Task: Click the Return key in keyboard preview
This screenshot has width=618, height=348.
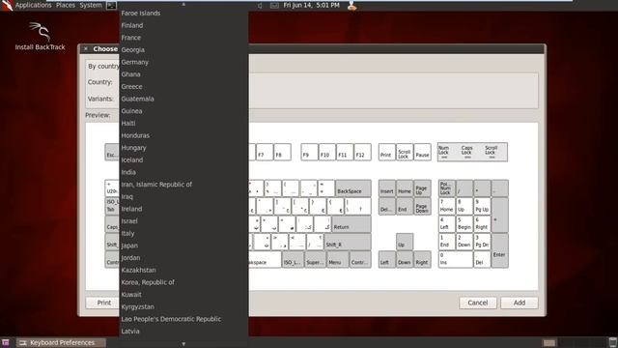Action: (x=351, y=224)
